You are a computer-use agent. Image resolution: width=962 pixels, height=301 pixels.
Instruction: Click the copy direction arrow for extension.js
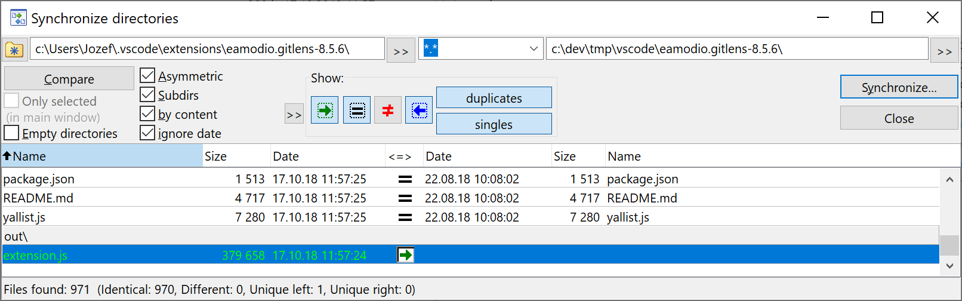point(406,256)
